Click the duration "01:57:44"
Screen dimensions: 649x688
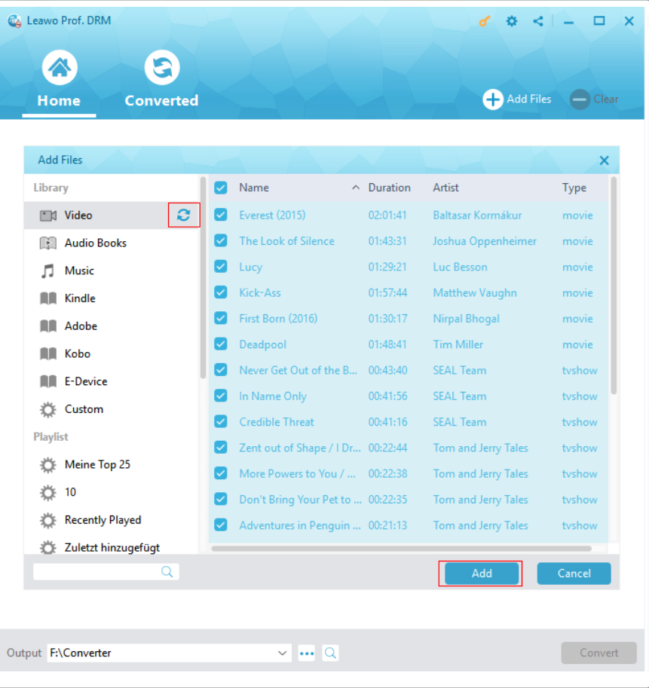pos(387,292)
